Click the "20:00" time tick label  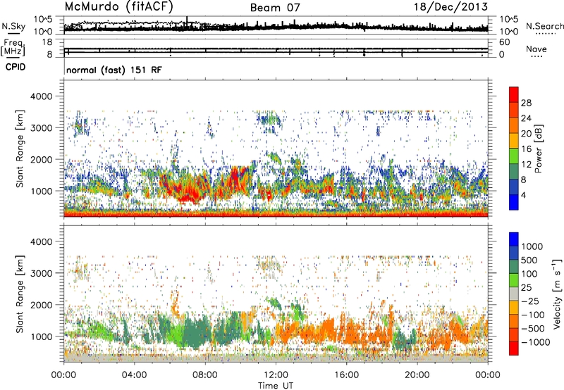coord(417,375)
